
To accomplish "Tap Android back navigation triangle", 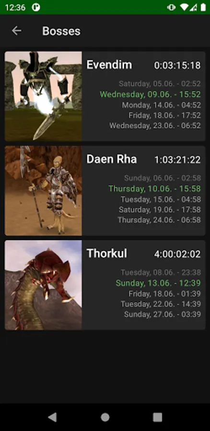I will click(x=52, y=417).
